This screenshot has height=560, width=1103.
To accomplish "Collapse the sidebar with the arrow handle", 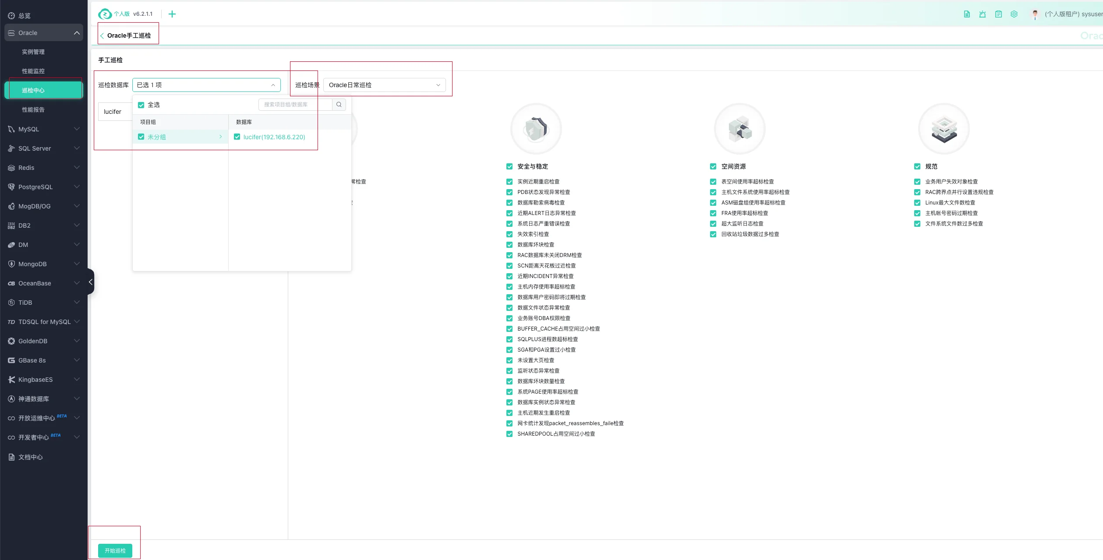I will tap(91, 282).
